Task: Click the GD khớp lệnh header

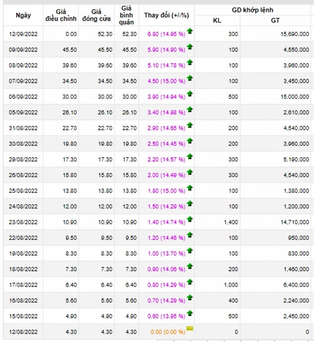Action: pos(253,10)
